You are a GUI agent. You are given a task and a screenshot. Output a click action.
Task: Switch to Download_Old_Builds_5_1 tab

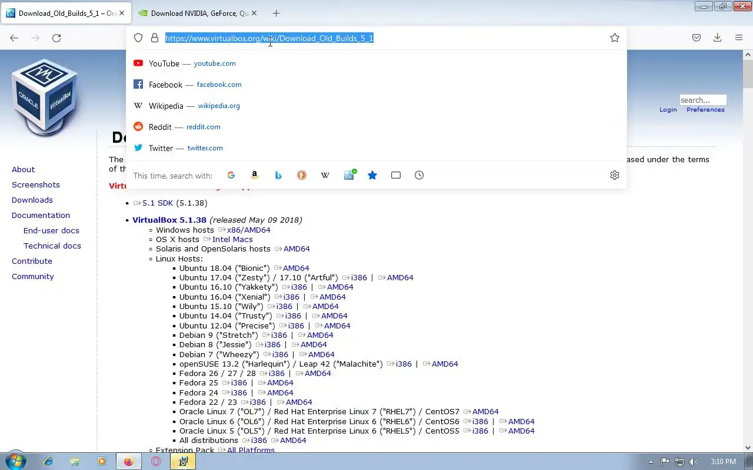click(66, 13)
